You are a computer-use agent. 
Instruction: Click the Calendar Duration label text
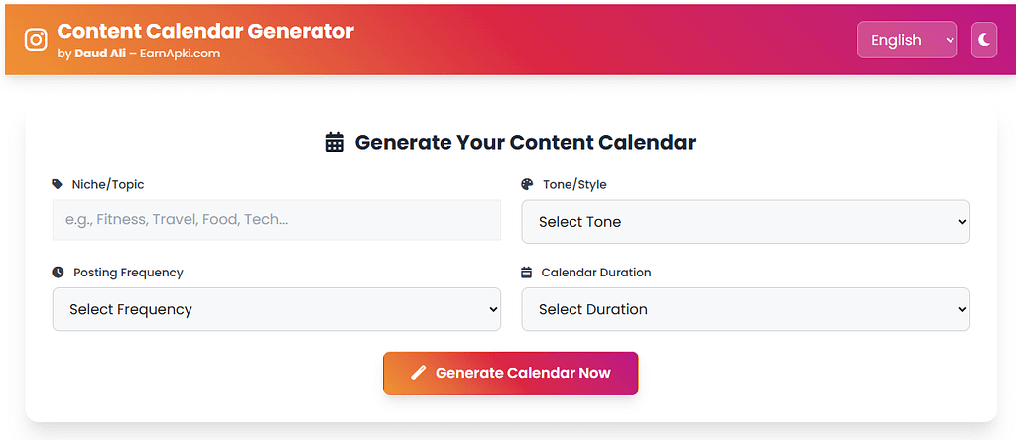596,272
